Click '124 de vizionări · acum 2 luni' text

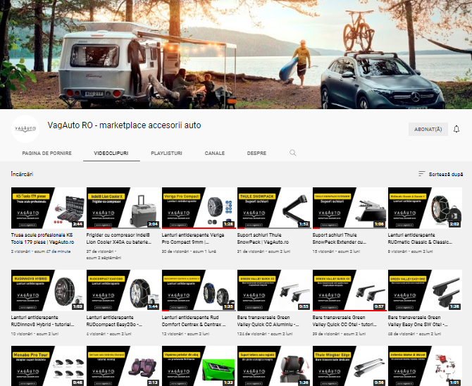point(265,334)
